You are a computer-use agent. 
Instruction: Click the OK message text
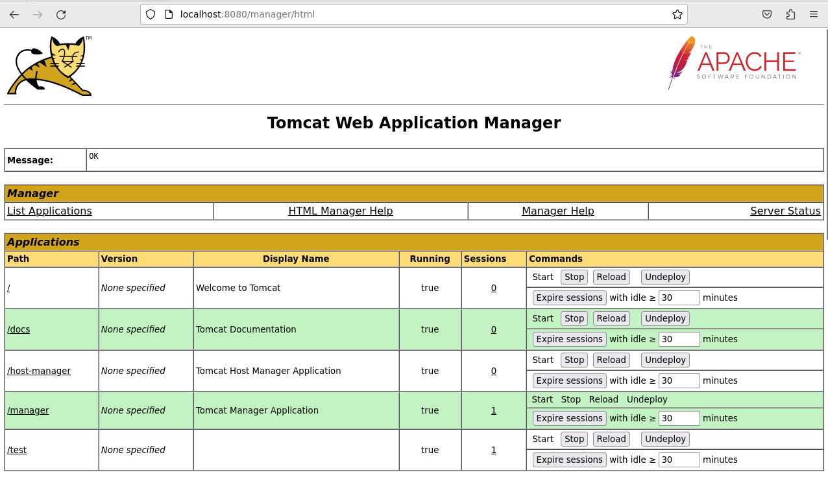click(94, 156)
